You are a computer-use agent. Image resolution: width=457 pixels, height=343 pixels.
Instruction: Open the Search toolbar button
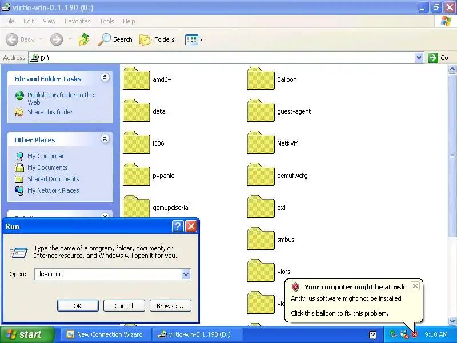(115, 39)
